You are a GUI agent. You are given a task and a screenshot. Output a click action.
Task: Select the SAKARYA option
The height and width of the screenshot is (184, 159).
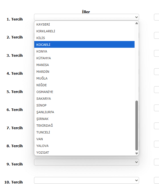tap(84, 98)
